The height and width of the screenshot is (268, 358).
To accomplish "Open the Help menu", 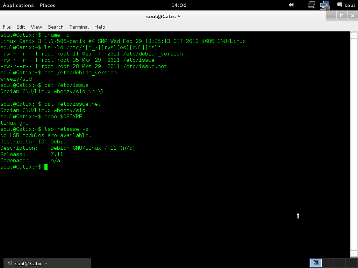I will (x=100, y=27).
